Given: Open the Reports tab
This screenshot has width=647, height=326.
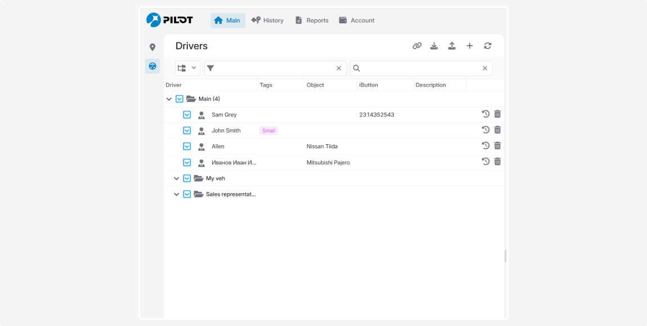Looking at the screenshot, I should point(312,20).
